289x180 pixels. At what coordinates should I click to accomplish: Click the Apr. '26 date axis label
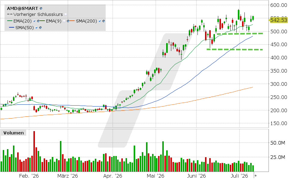click(113, 176)
